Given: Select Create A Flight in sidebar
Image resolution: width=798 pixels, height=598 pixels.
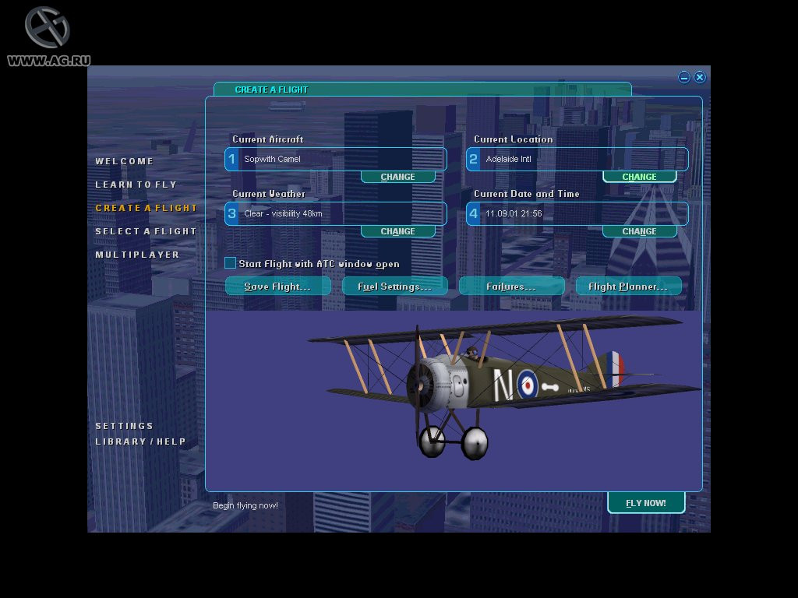Looking at the screenshot, I should 146,208.
